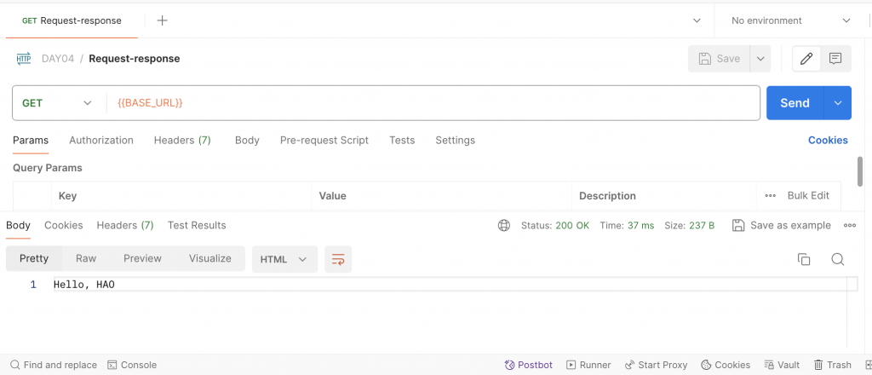
Task: Click the network globe icon
Action: point(504,226)
